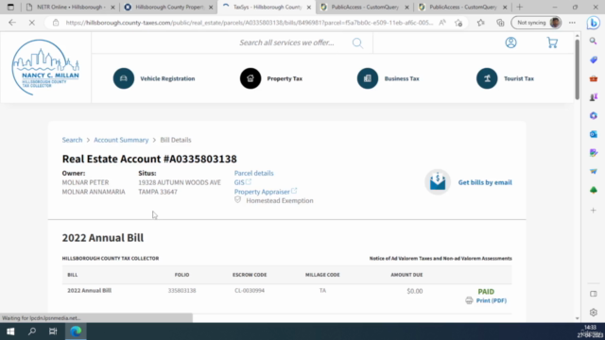Open Edge sidebar settings gear icon
Image resolution: width=605 pixels, height=340 pixels.
tap(593, 313)
